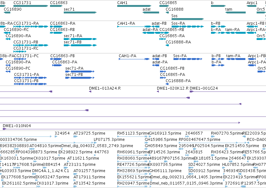Viewport: 266px width, 188px height.
Task: Click the CG16865-PB protein label
Action: 172,68
